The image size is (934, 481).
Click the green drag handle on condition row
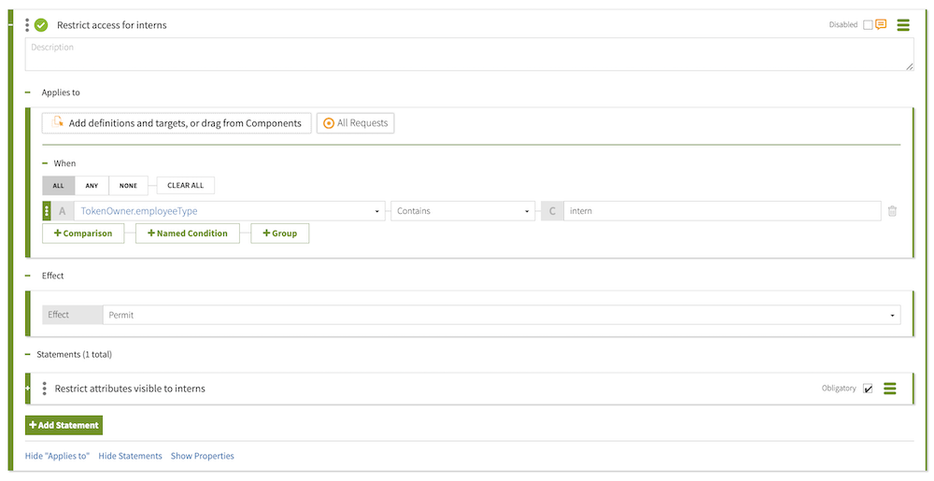(47, 211)
